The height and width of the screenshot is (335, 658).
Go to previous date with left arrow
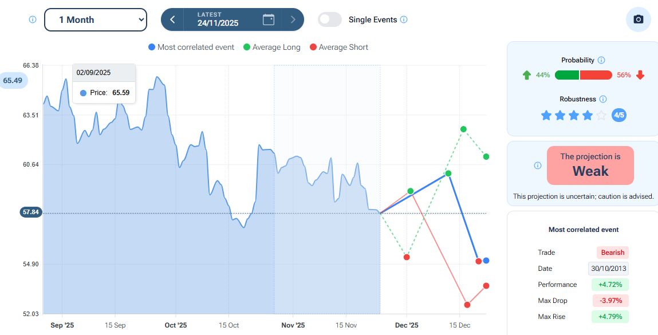pos(172,19)
